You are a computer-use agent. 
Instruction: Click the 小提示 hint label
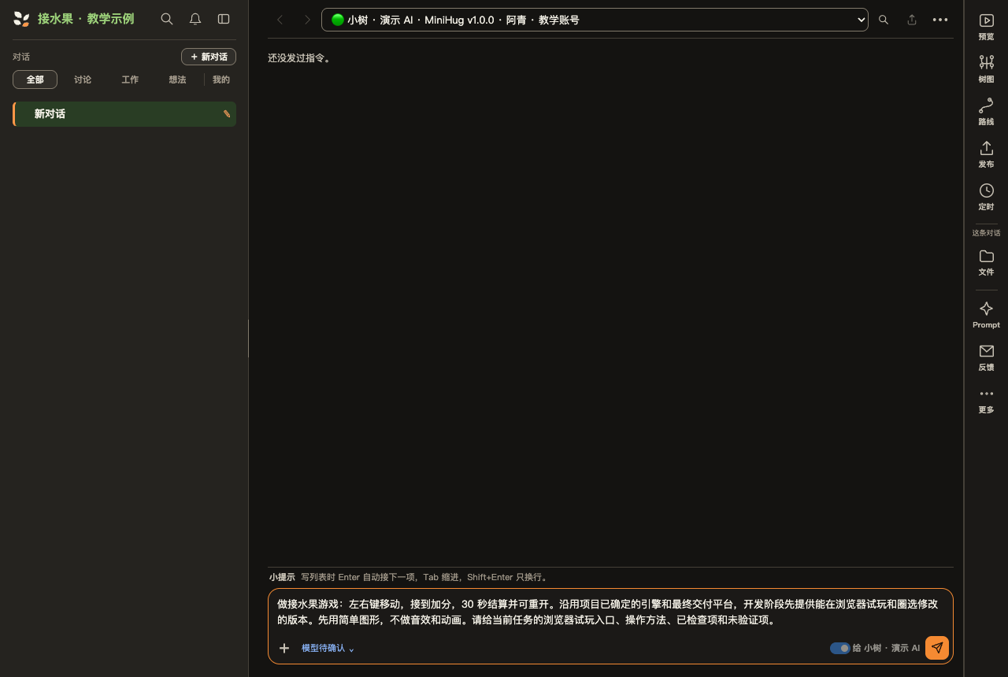[282, 577]
